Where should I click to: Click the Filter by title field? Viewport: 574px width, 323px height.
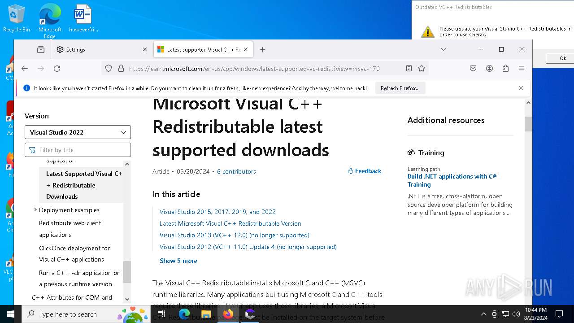tap(78, 150)
